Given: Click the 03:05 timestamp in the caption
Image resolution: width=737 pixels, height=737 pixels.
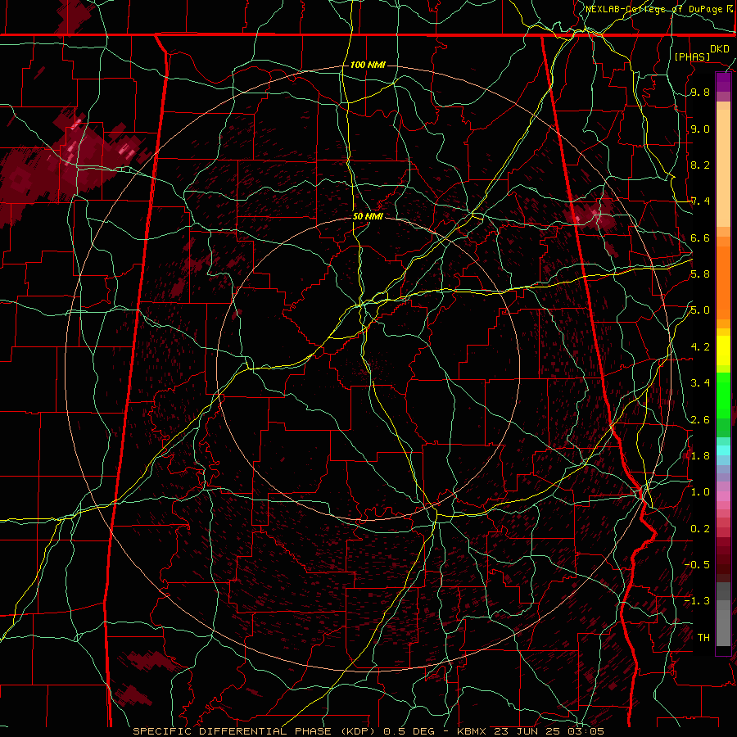Looking at the screenshot, I should pyautogui.click(x=585, y=731).
